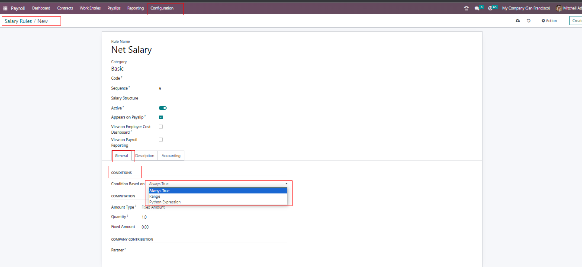Select Python Expression from condition list
Screen dimensions: 582x267
click(165, 202)
